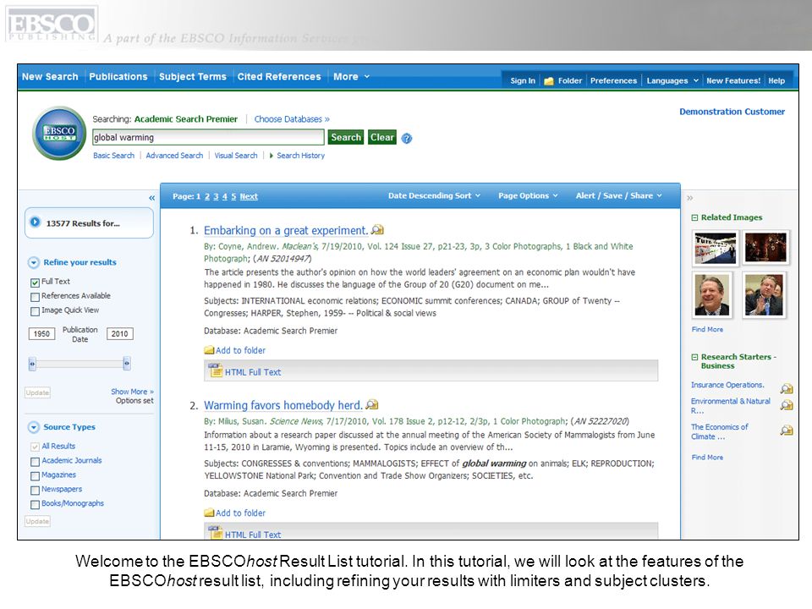Viewport: 812px width, 609px height.
Task: Click Sign In in top bar
Action: click(x=523, y=81)
